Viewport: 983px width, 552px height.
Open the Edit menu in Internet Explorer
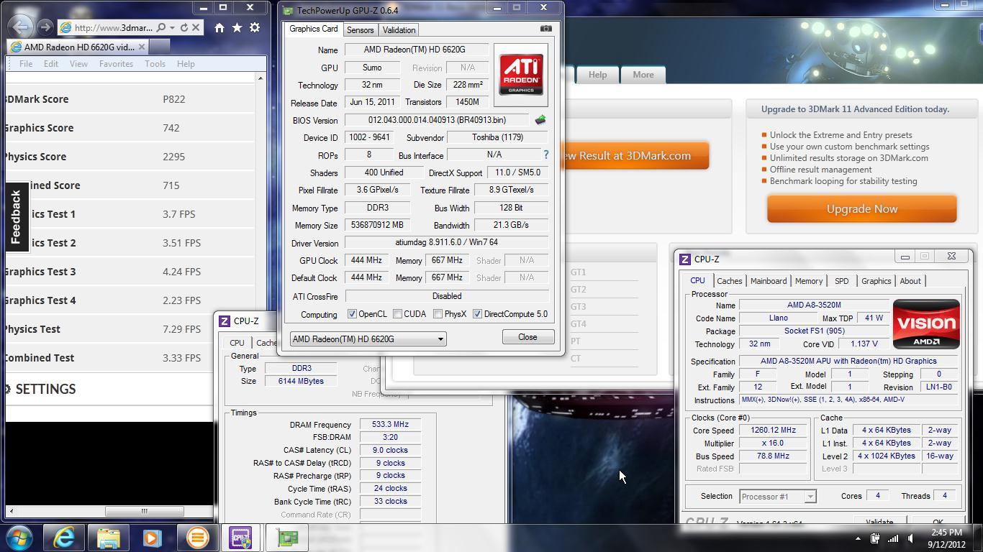point(50,64)
